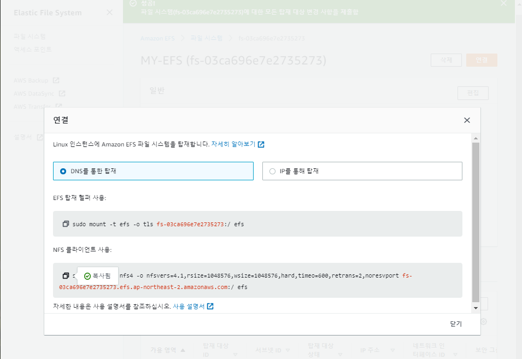Go to Amazon EFS breadcrumb
522x359 pixels.
(x=157, y=38)
